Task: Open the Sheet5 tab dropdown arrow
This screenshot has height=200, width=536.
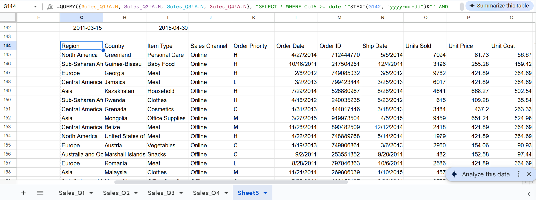Action: click(265, 193)
